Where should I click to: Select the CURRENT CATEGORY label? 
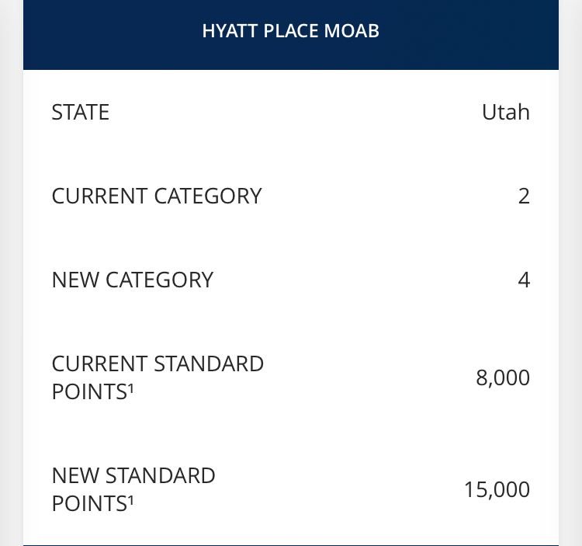click(157, 196)
